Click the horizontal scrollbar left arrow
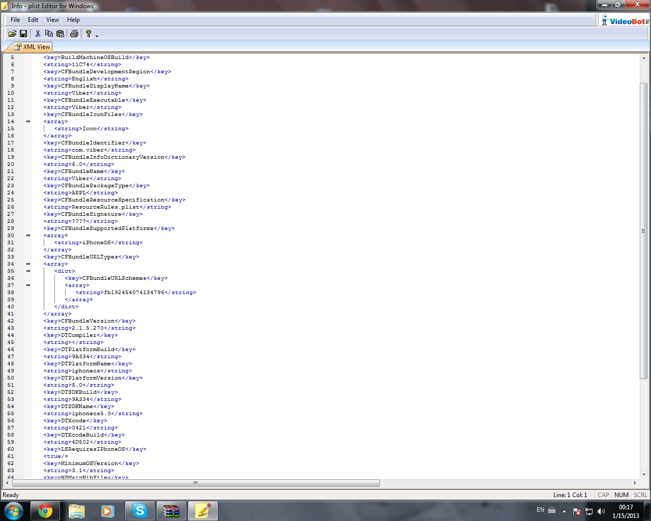This screenshot has height=521, width=651. click(7, 483)
